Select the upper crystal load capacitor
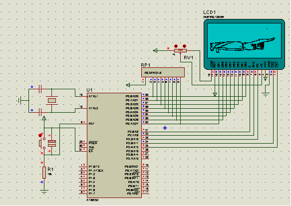 (40, 89)
